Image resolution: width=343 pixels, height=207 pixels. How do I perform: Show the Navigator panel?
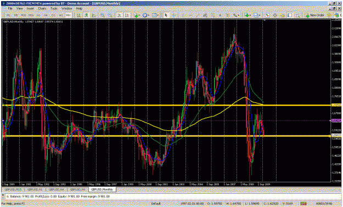tap(283, 15)
